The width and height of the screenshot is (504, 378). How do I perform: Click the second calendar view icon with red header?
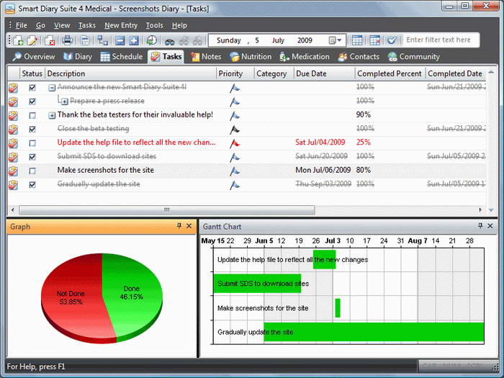[x=375, y=40]
